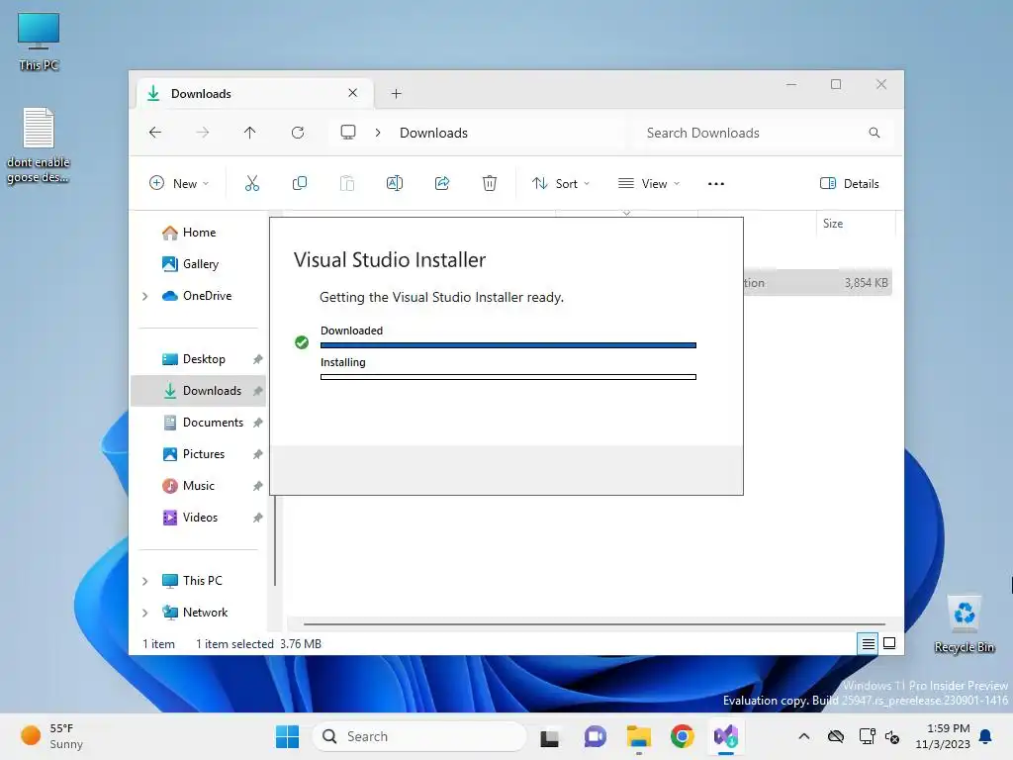Go back with the left arrow button
The height and width of the screenshot is (760, 1013).
155,133
